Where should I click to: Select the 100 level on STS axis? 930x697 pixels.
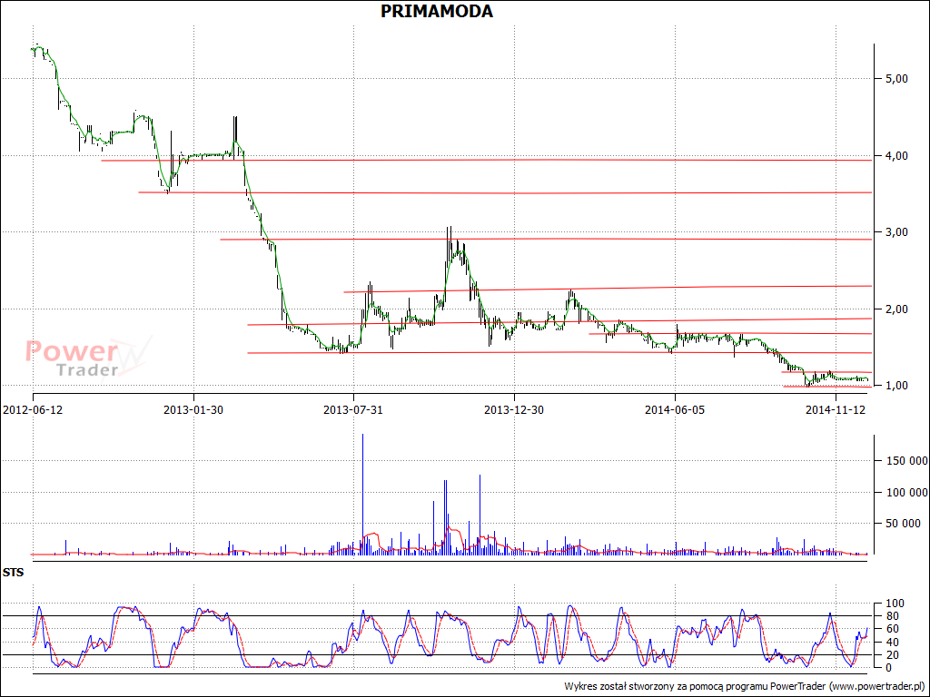point(895,604)
